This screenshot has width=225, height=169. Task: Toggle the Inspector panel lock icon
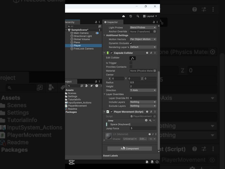(x=154, y=22)
